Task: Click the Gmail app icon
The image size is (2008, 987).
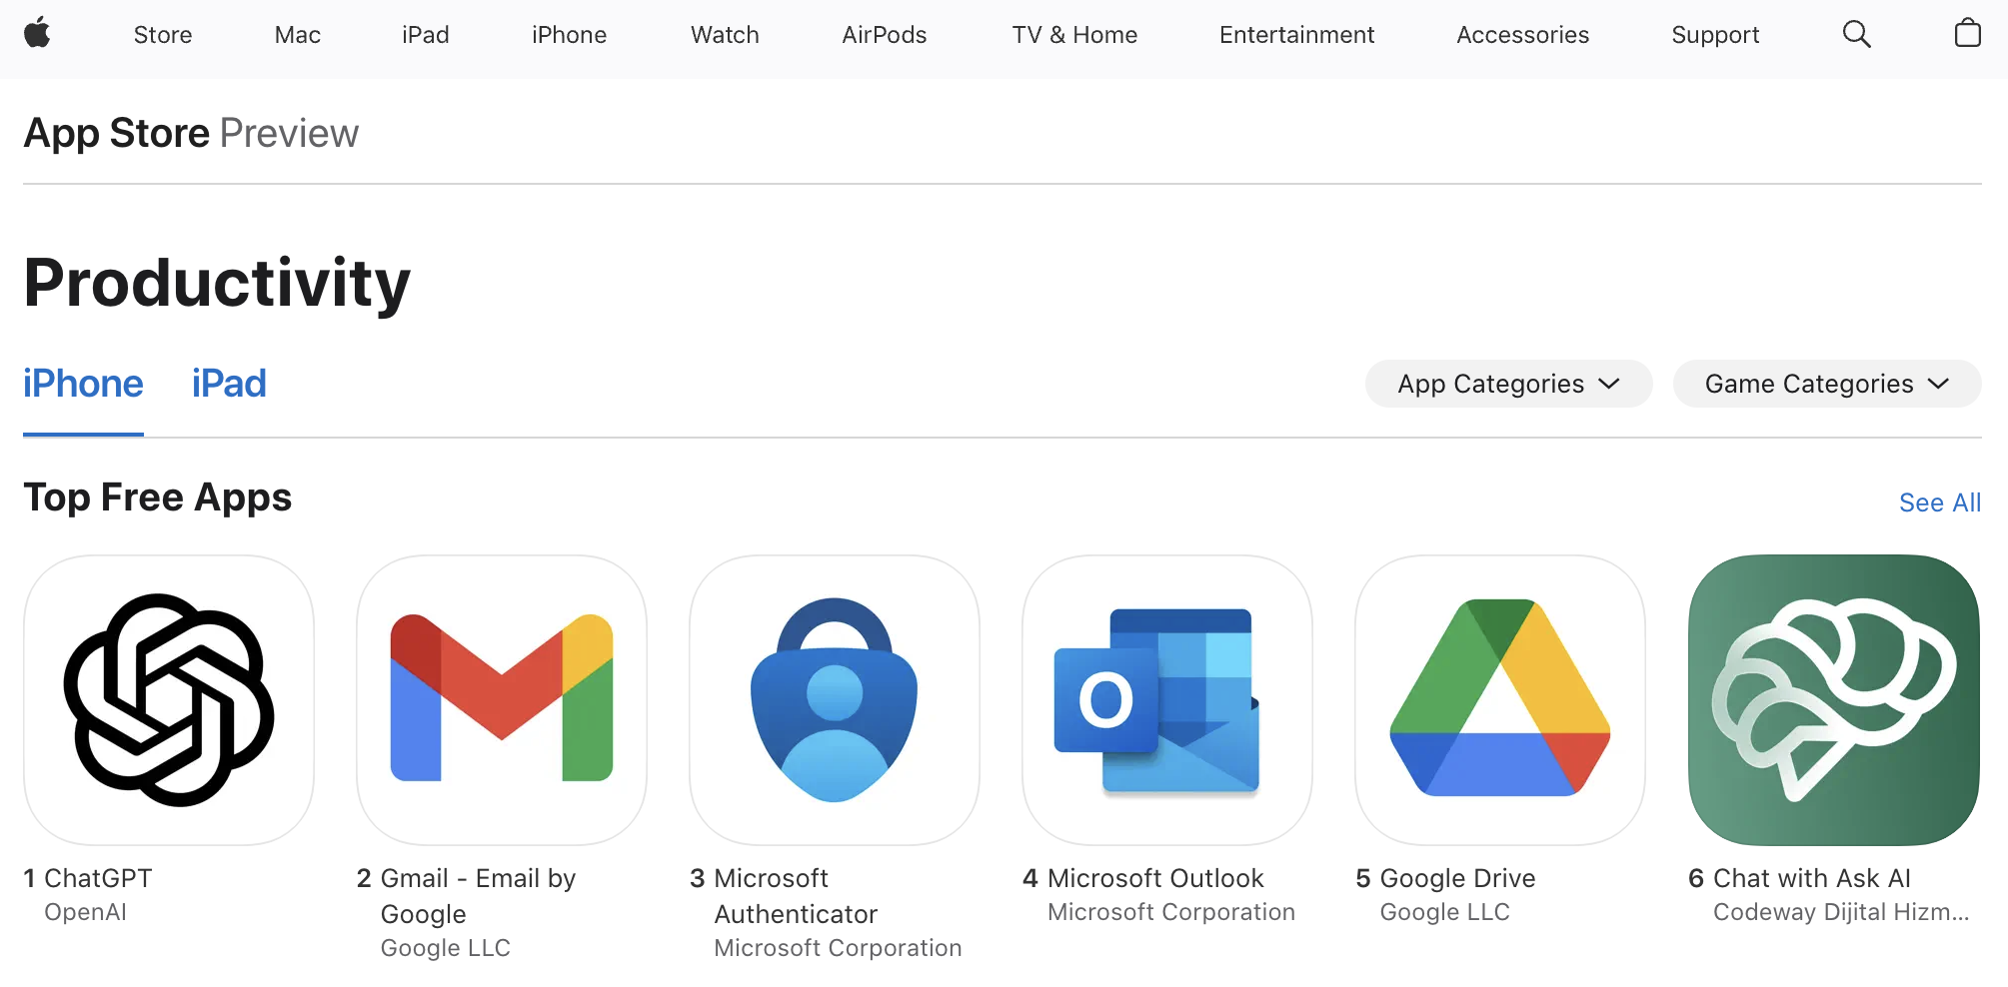Action: coord(502,700)
